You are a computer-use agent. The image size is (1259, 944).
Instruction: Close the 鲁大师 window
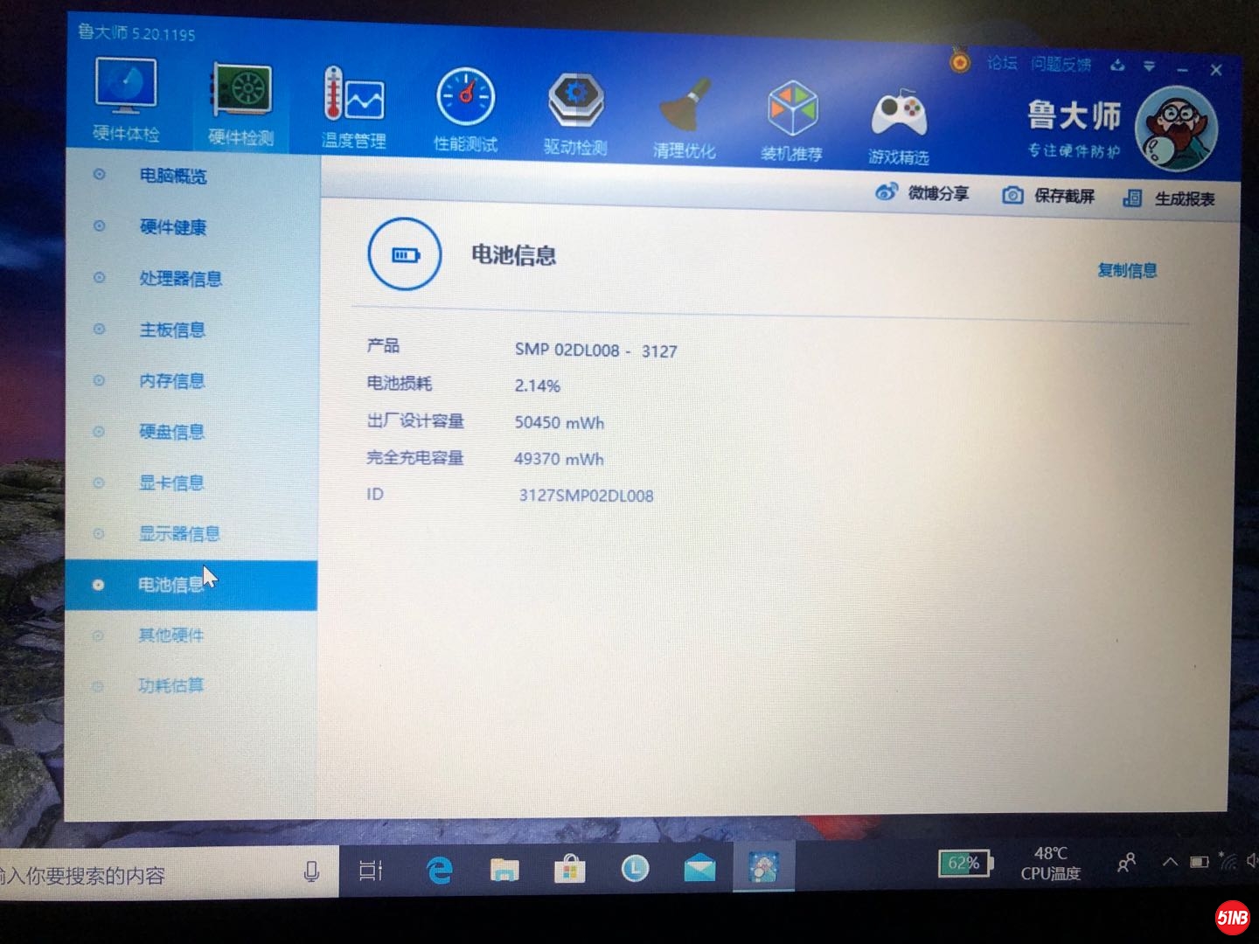1216,70
